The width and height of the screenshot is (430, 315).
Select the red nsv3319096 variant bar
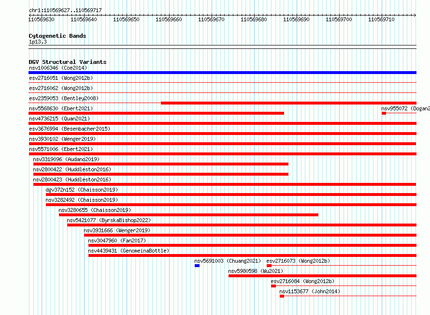[161, 164]
